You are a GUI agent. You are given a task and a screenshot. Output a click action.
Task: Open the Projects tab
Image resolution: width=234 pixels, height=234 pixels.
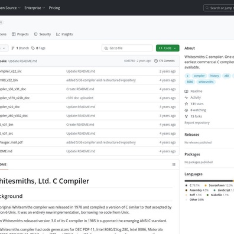tap(20, 34)
